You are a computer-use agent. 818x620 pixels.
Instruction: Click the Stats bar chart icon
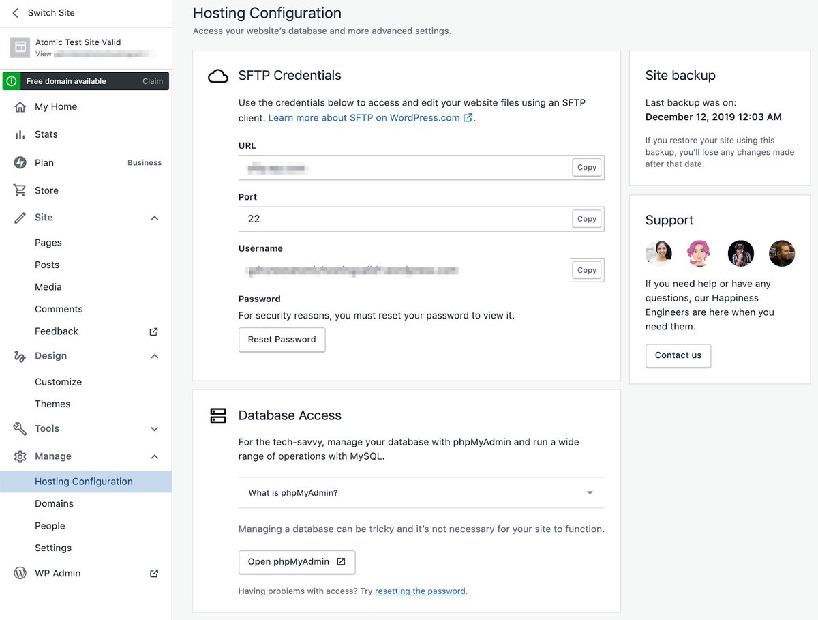point(20,134)
